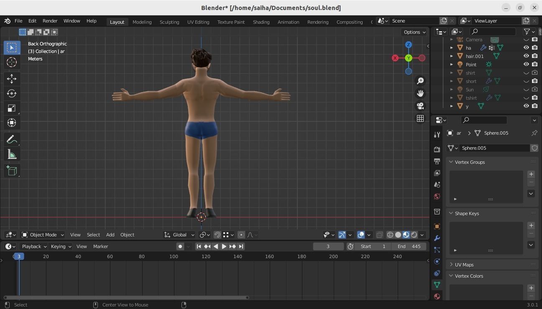
Task: Show the tshirt object in viewport
Action: click(x=526, y=98)
